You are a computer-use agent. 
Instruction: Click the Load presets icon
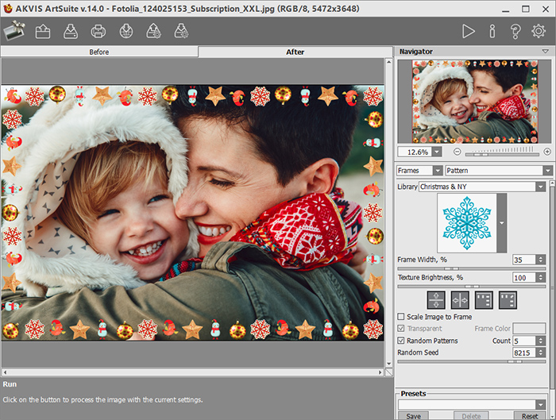[154, 31]
